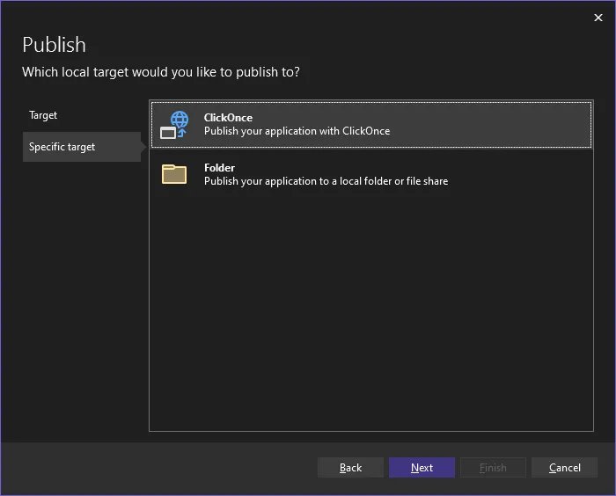This screenshot has height=496, width=616.
Task: Select the ClickOnce title text
Action: coord(228,118)
